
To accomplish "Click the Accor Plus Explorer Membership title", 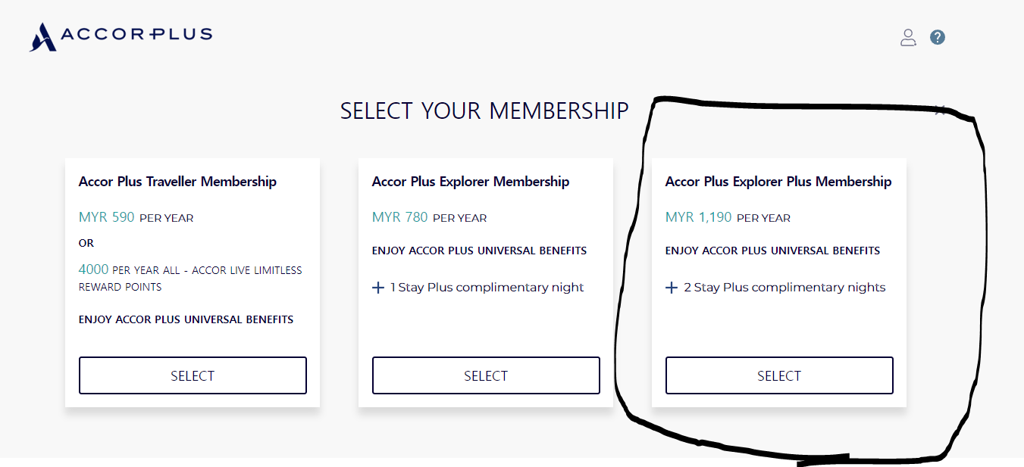I will (x=470, y=182).
